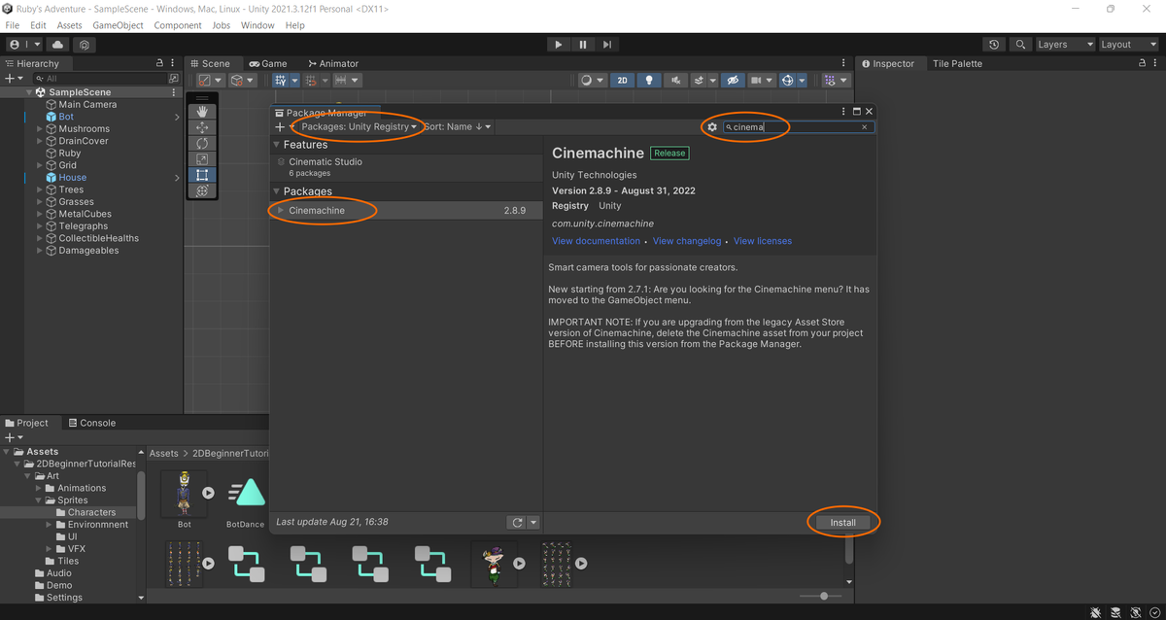Image resolution: width=1166 pixels, height=620 pixels.
Task: Expand Damageables in the Hierarchy
Action: click(x=40, y=251)
